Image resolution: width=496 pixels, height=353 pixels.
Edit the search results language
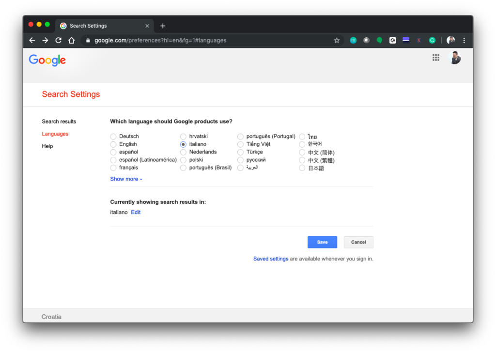[x=136, y=213]
